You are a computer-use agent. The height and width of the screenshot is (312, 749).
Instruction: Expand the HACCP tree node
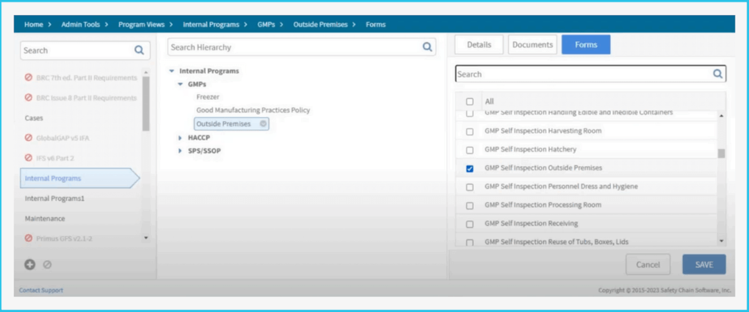click(x=180, y=138)
